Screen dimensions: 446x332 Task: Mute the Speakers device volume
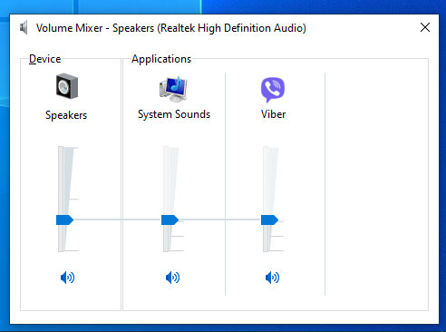67,278
